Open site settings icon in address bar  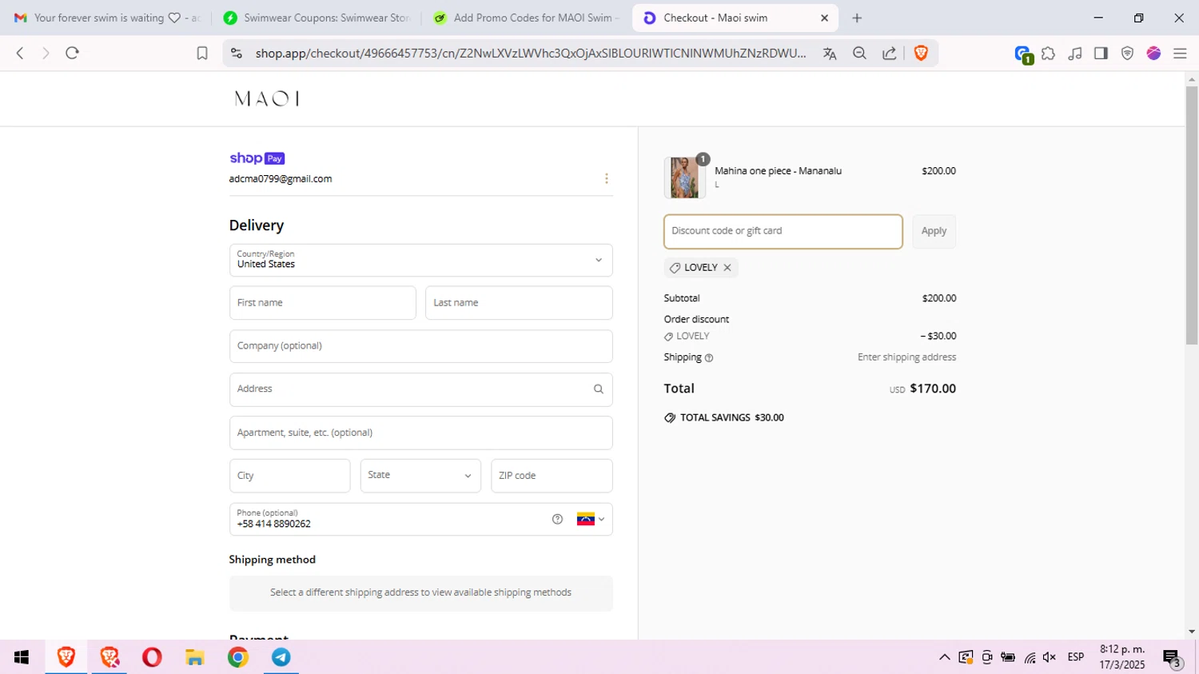(x=236, y=53)
